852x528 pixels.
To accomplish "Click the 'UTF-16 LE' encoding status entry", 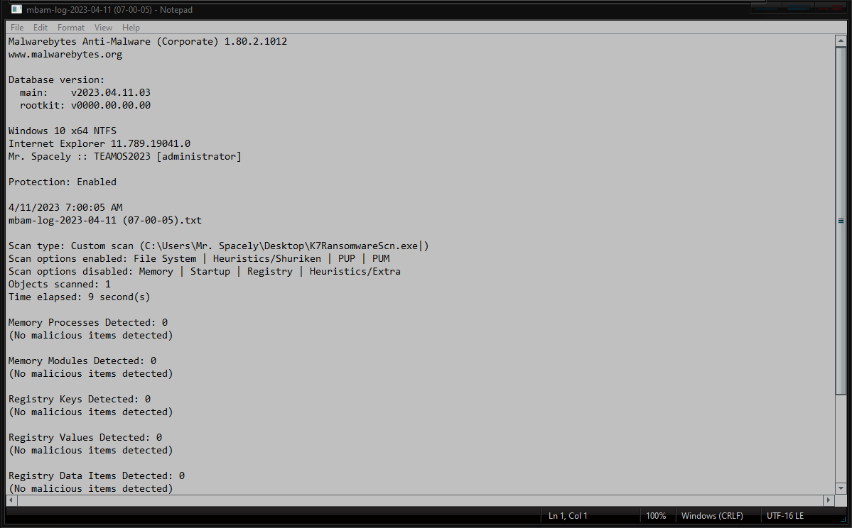I will pos(785,515).
